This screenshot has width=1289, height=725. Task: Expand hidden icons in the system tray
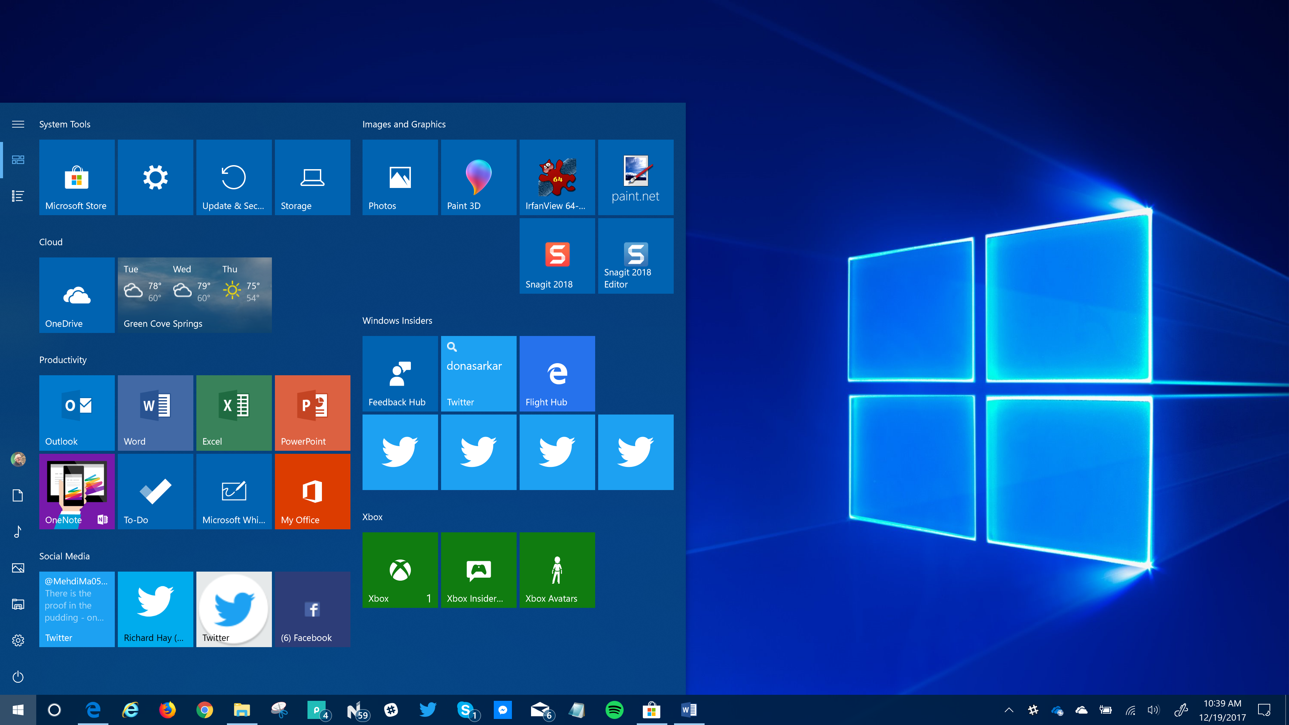click(x=1009, y=710)
